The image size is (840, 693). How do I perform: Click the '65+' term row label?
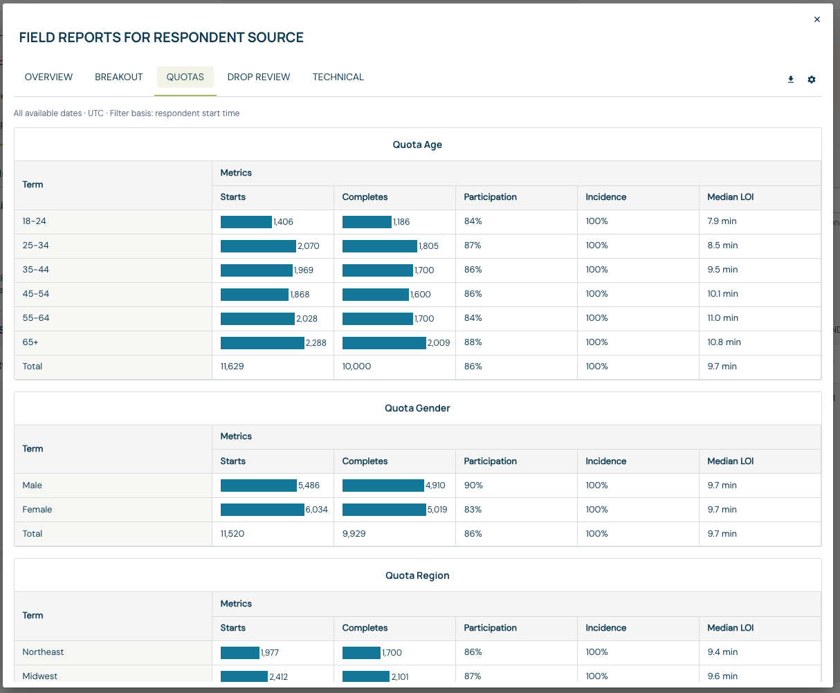click(30, 342)
